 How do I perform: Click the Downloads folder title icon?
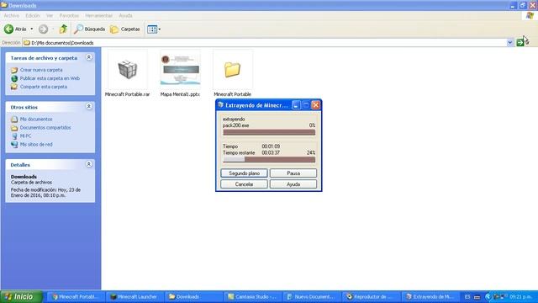click(x=4, y=5)
